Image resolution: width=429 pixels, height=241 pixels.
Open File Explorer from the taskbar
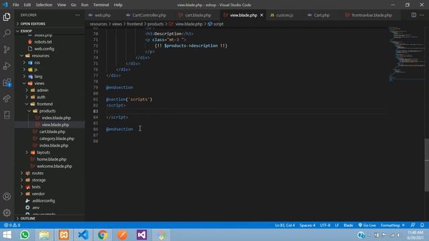pos(44,235)
